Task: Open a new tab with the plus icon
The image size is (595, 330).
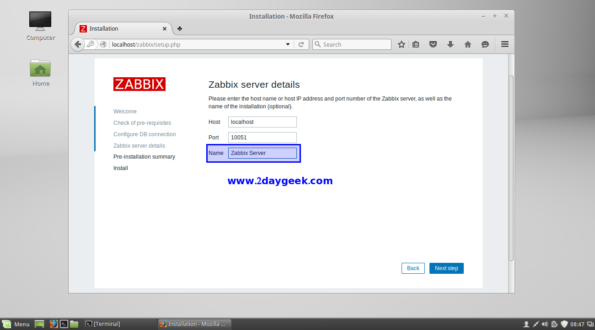Action: pos(180,28)
